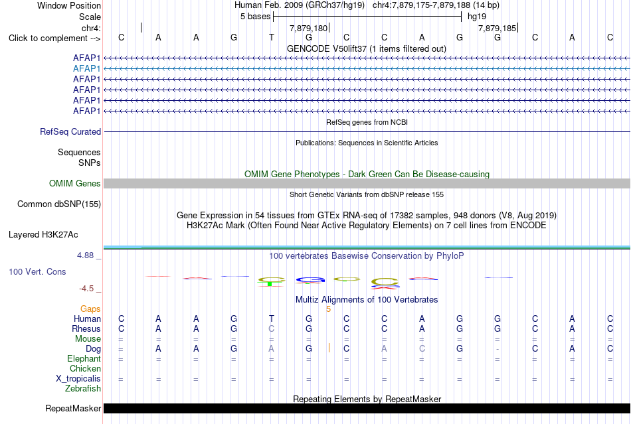Open the 100 vertebrates Basewise Conservation PhyloP title
The image size is (631, 424).
coord(367,256)
